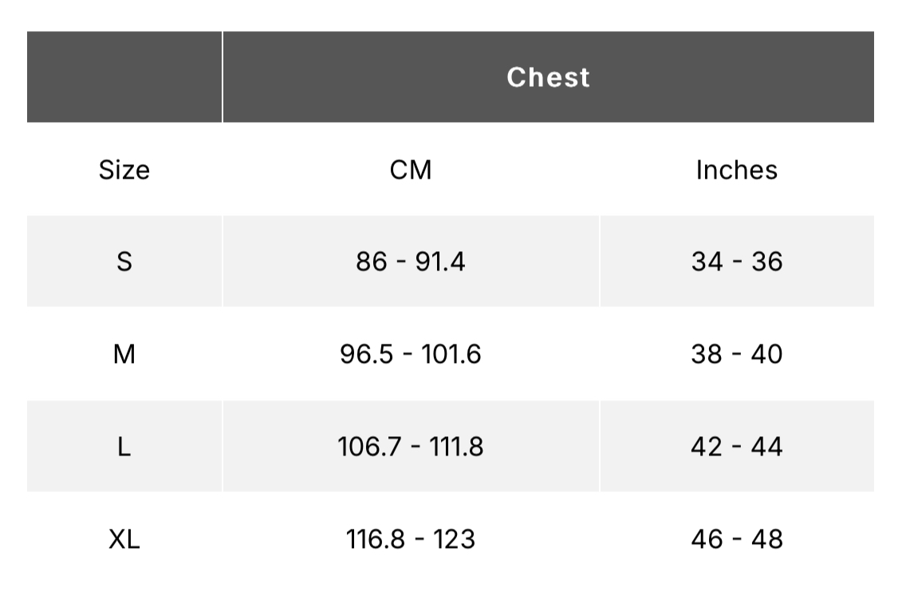This screenshot has height=607, width=906.
Task: Click the 46 - 48 inches cell
Action: coord(737,538)
